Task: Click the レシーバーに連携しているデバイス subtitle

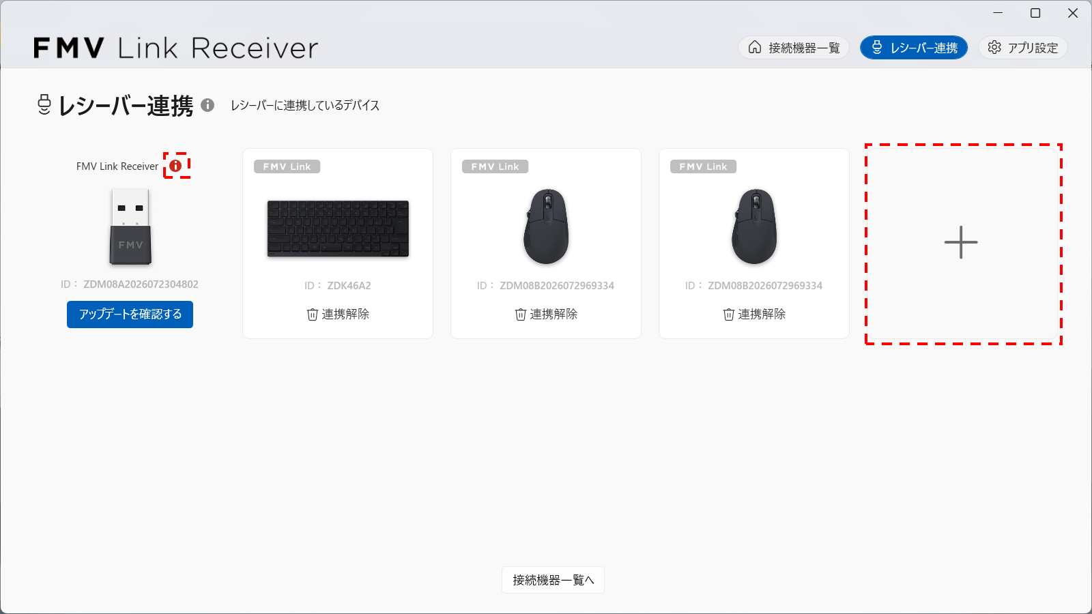Action: 305,105
